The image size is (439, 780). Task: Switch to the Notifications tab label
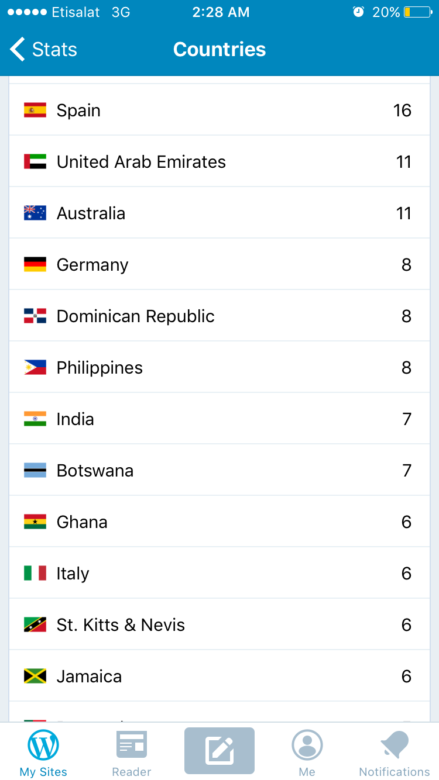(395, 772)
